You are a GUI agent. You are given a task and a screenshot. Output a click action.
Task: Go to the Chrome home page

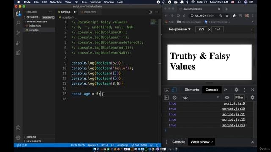(184, 16)
